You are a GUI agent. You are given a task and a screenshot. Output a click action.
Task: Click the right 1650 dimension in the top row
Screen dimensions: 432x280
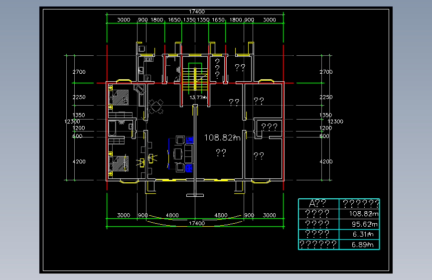(x=218, y=20)
